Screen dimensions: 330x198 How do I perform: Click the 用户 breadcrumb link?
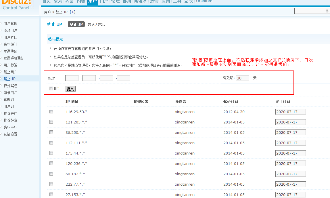47,12
